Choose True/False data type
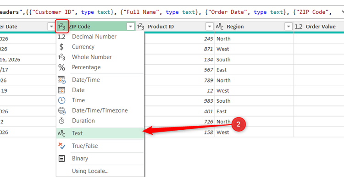The height and width of the screenshot is (177, 344). 100,146
